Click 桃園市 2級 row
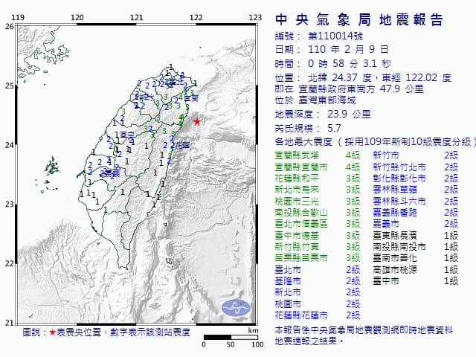 point(318,304)
